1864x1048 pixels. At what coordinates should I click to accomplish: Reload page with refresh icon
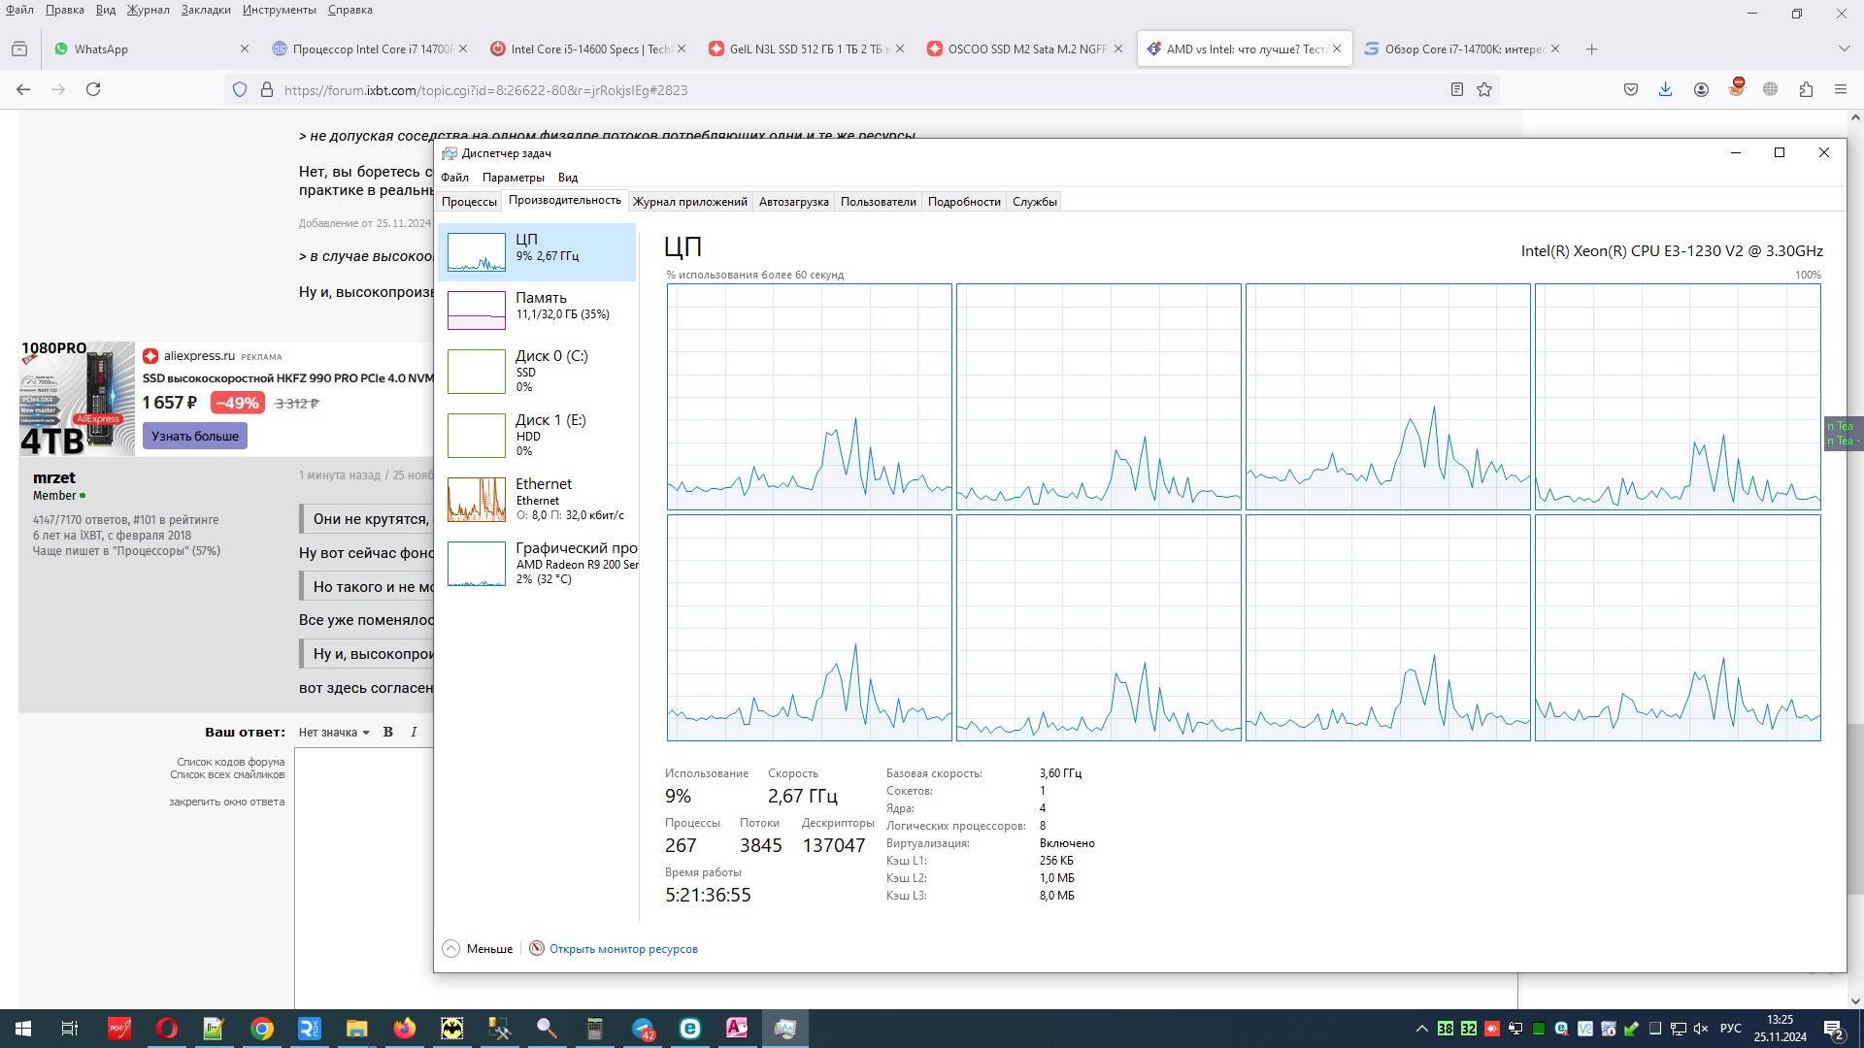tap(93, 89)
